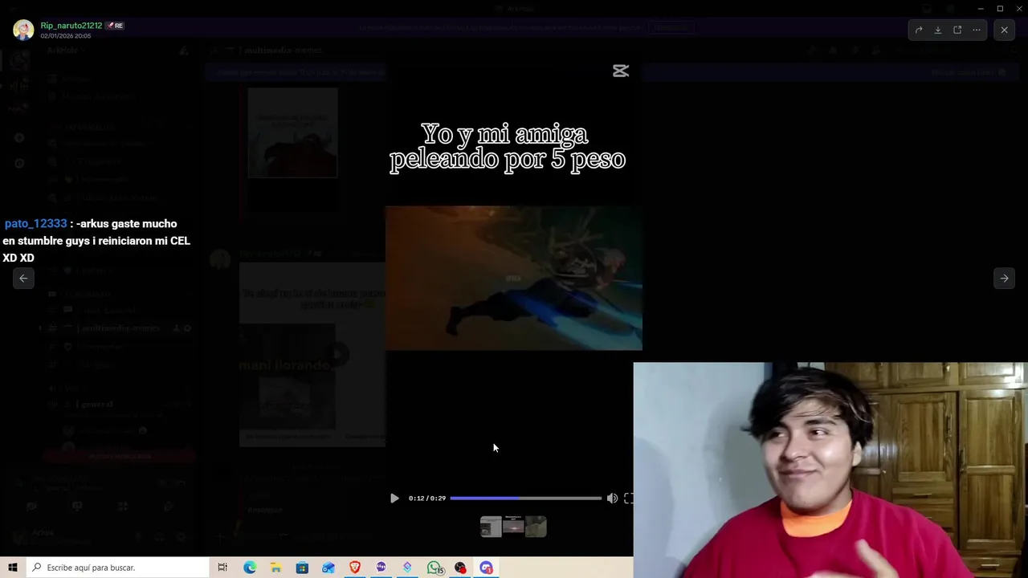Click the Forward arrow icon in media viewer
This screenshot has height=578, width=1028.
coord(919,30)
